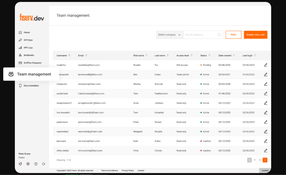286x175 pixels.
Task: Open Terms & Conditions link
Action: click(x=109, y=171)
